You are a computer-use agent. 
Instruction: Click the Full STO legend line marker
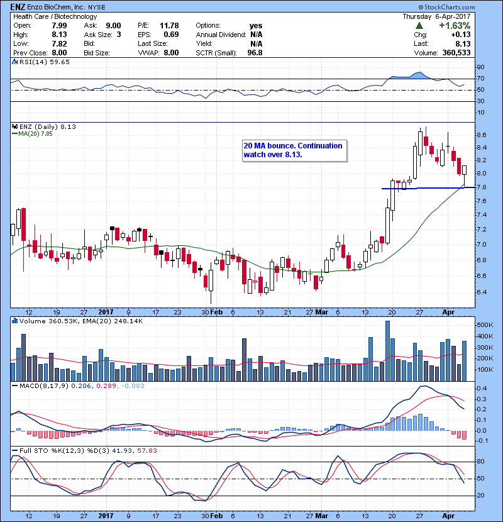[14, 450]
